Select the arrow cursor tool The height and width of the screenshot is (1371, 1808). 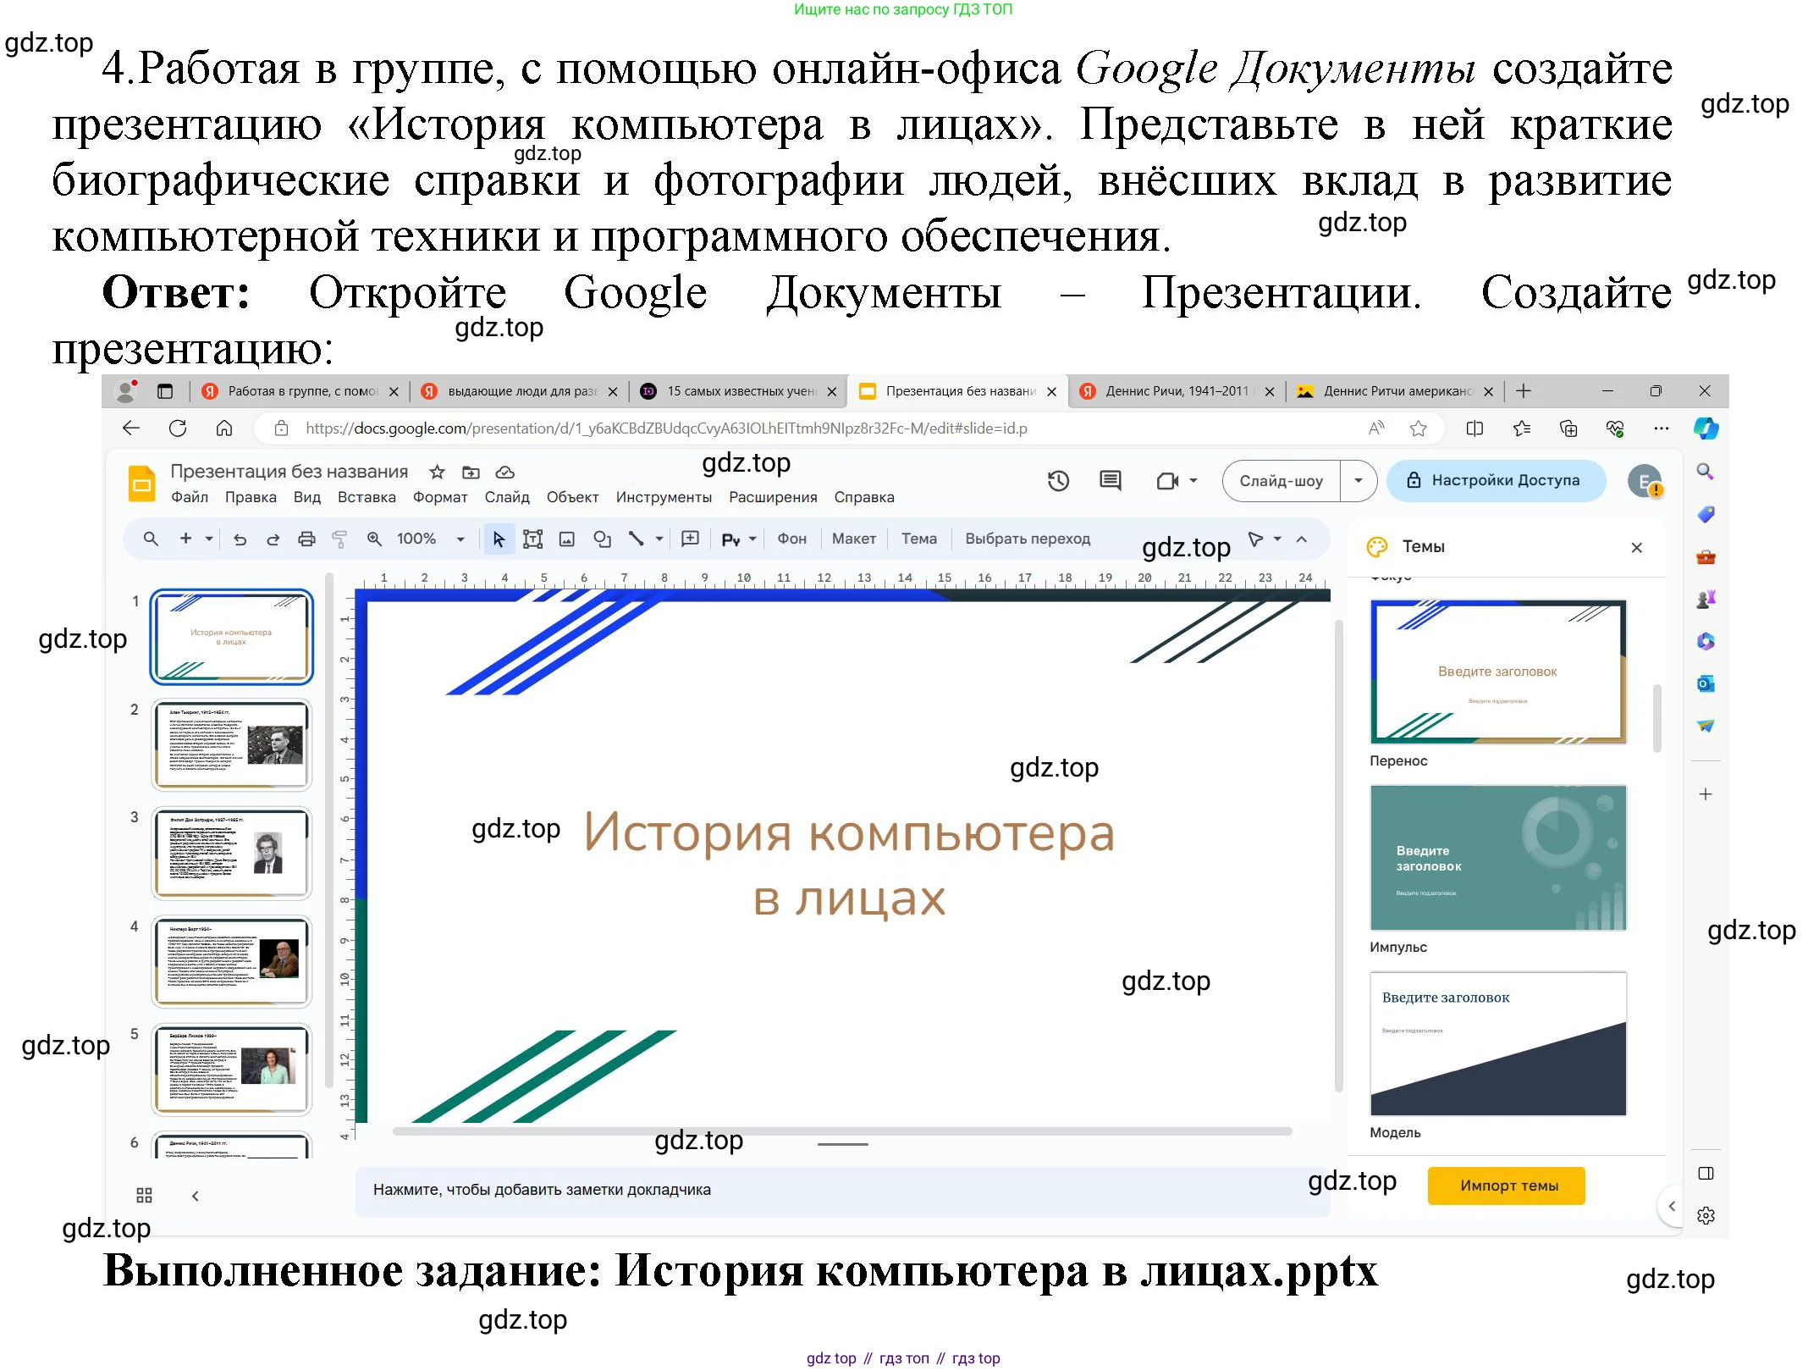499,539
